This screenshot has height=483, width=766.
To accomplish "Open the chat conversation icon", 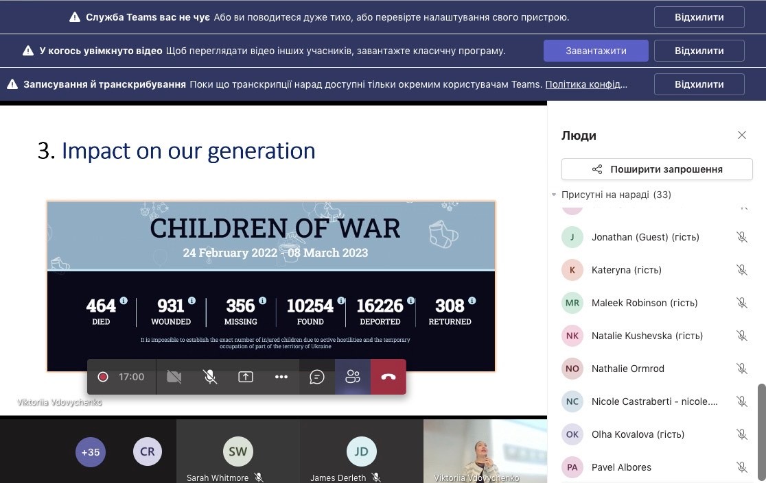I will pyautogui.click(x=316, y=377).
